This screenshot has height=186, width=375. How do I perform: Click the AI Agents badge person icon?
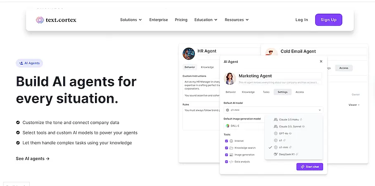click(x=21, y=63)
